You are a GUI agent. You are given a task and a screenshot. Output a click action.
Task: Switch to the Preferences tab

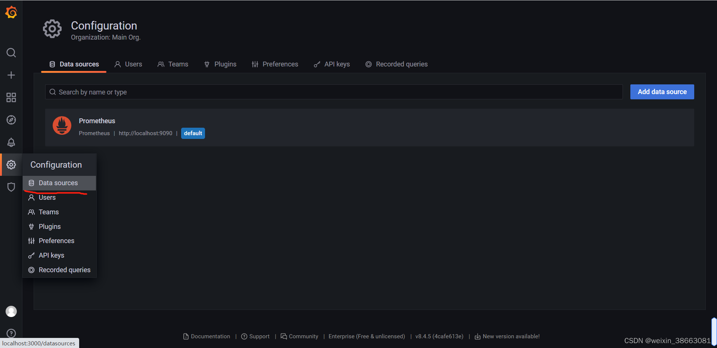pos(275,64)
